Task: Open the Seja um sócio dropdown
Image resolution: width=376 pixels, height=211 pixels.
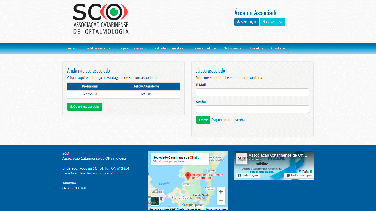Action: click(x=133, y=48)
